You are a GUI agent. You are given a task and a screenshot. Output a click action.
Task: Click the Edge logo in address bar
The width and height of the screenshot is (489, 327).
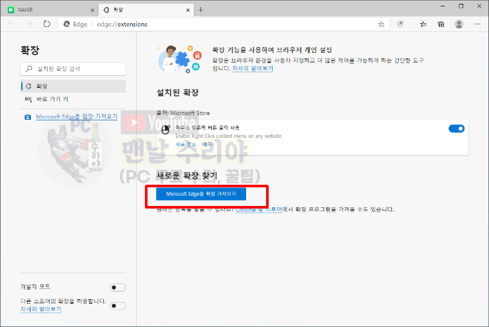[66, 24]
